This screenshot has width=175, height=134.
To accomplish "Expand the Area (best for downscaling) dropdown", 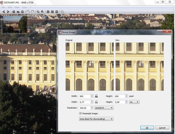I will [96, 119].
